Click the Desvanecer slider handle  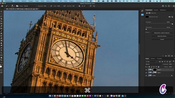tap(146, 29)
